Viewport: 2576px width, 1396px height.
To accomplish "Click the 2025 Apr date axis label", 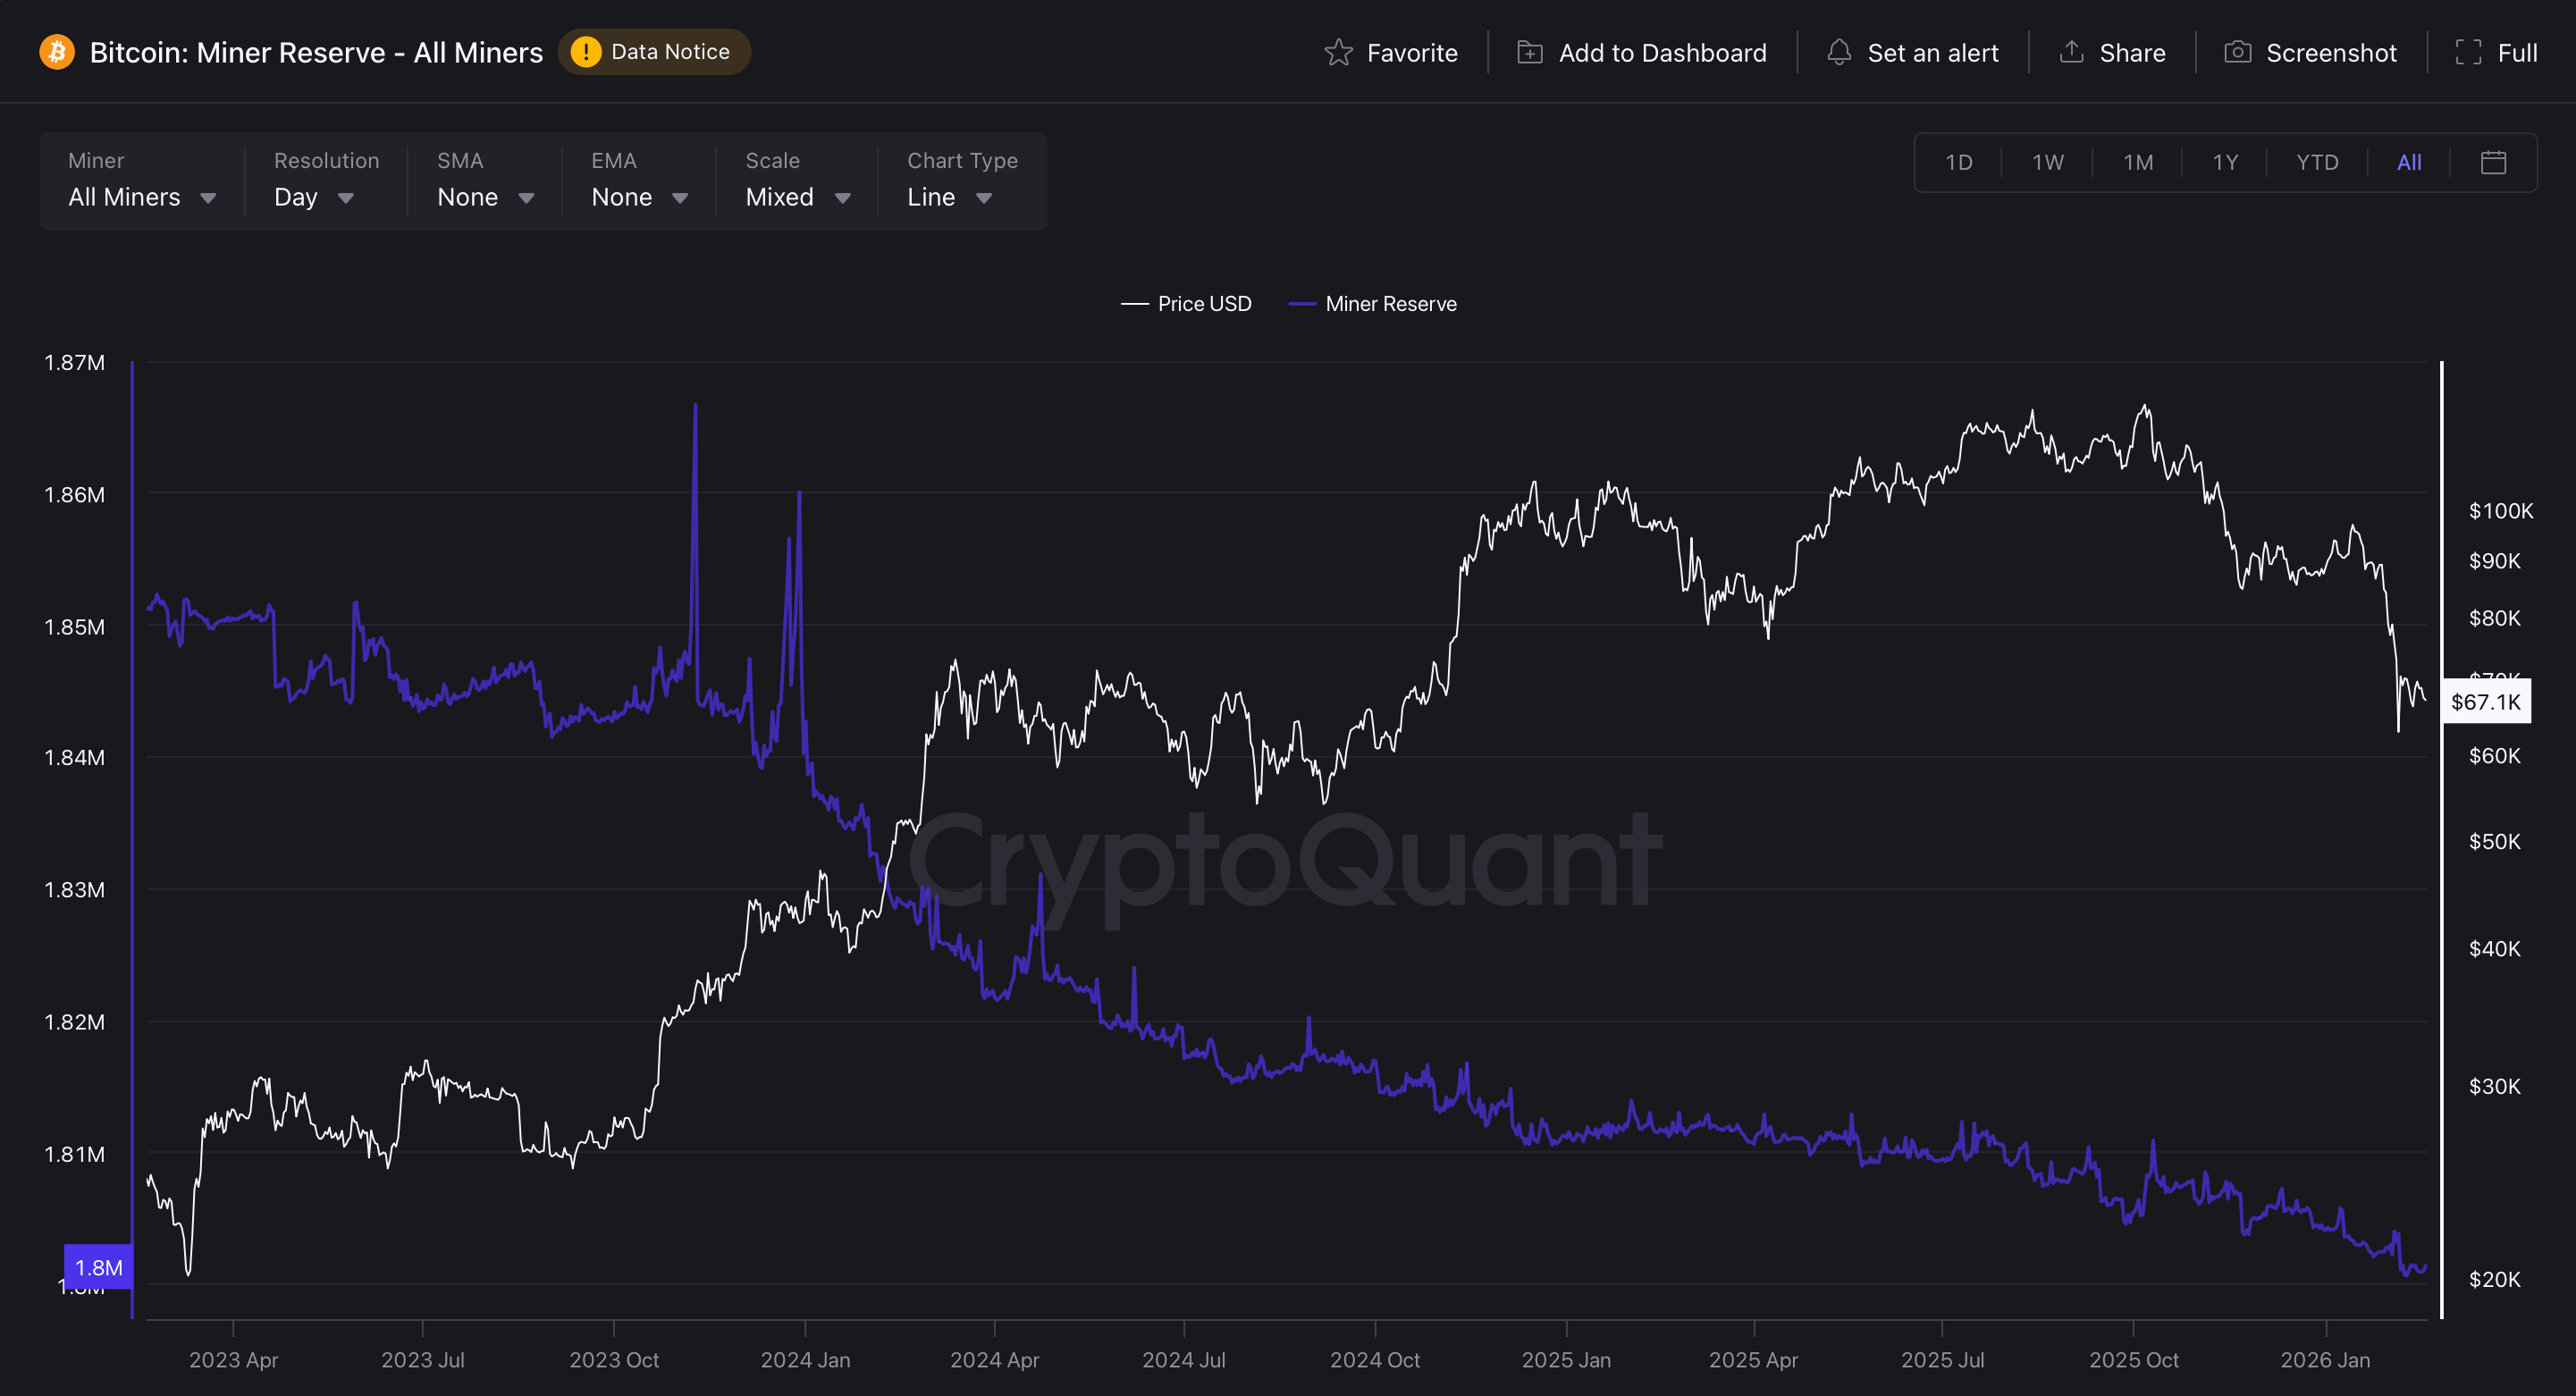I will [1753, 1360].
